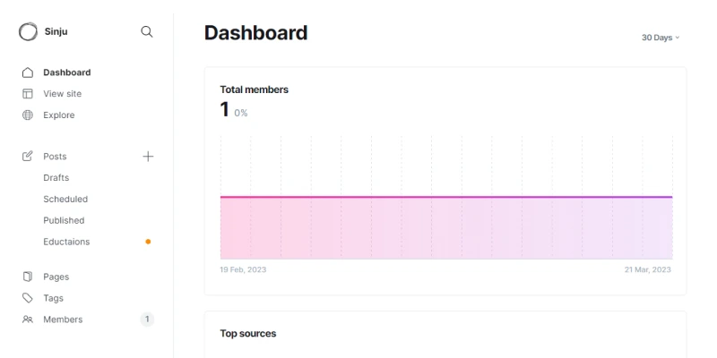Click the View site layout icon
This screenshot has height=358, width=717.
28,94
